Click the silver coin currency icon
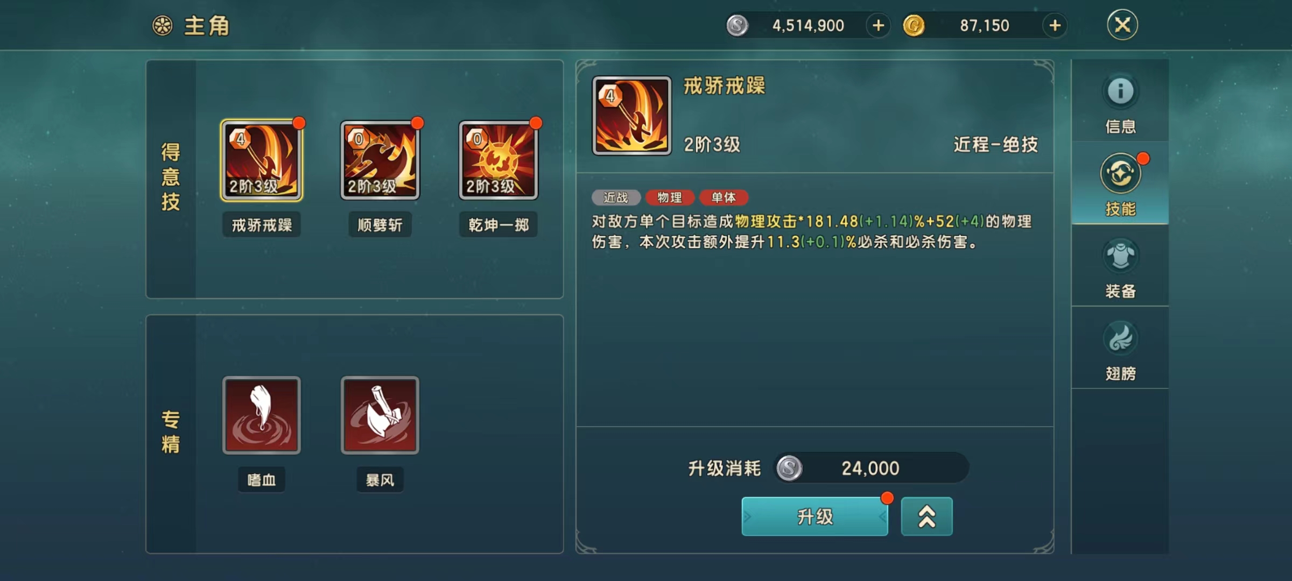 pyautogui.click(x=738, y=25)
